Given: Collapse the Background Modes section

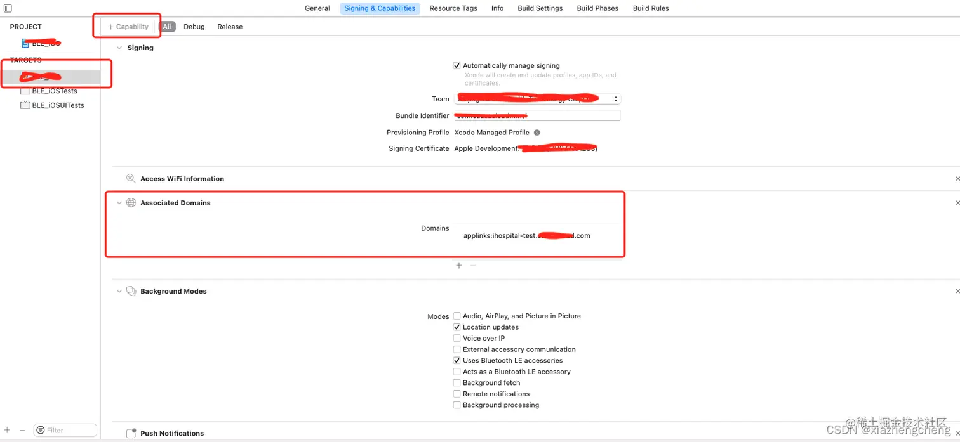Looking at the screenshot, I should point(119,291).
